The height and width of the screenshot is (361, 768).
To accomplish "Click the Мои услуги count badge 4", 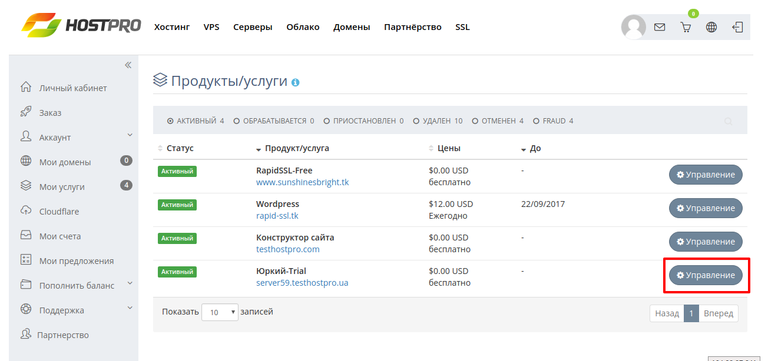I will (x=126, y=185).
